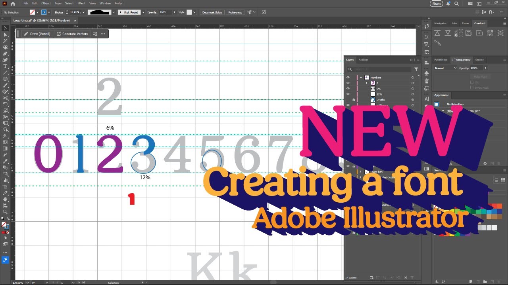
Task: Click Generate Vectors button
Action: [72, 34]
